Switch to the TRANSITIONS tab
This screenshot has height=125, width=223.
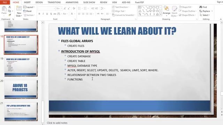click(x=54, y=2)
